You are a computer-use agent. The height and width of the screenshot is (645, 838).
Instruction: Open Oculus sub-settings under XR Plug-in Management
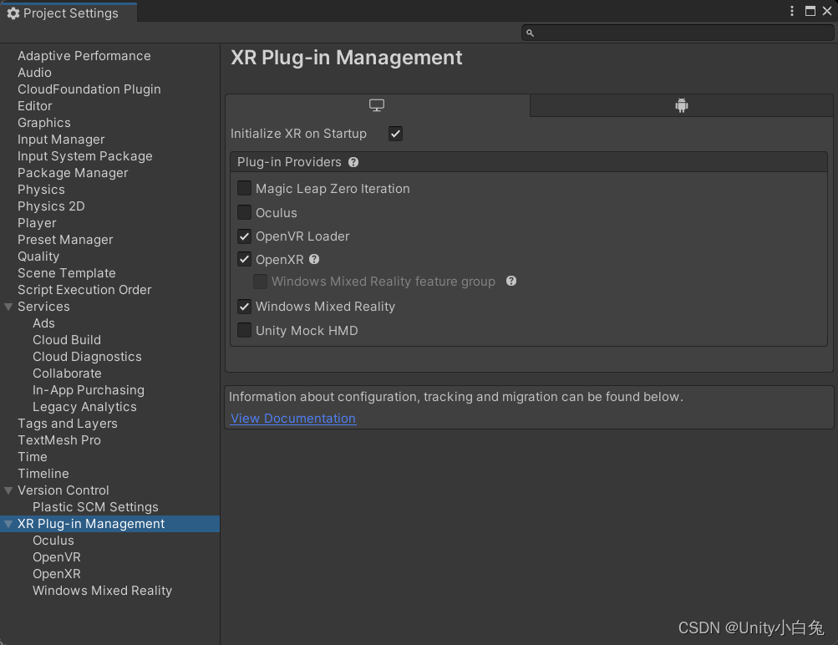[x=53, y=541]
